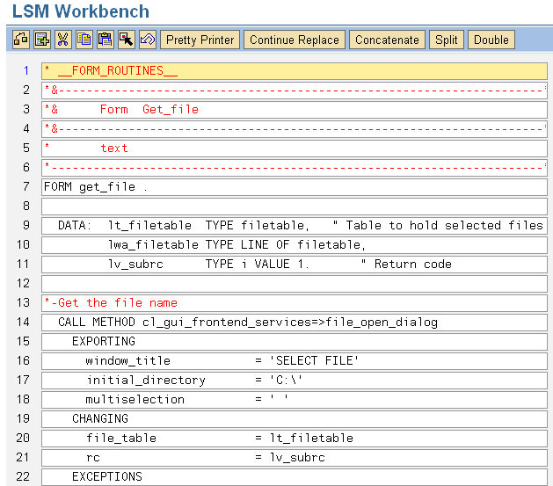Click the Paste clipboard icon
This screenshot has width=553, height=486.
[x=106, y=40]
